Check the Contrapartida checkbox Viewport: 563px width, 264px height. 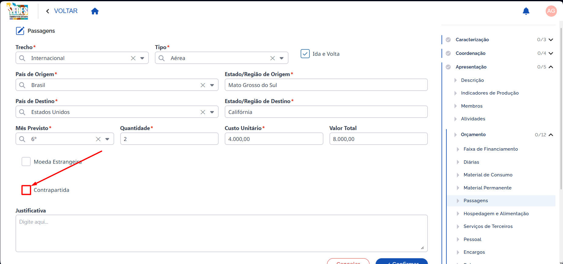pyautogui.click(x=26, y=190)
